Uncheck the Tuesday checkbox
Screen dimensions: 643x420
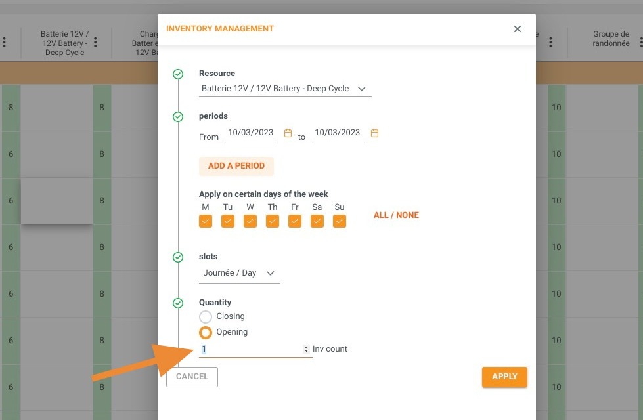click(228, 221)
